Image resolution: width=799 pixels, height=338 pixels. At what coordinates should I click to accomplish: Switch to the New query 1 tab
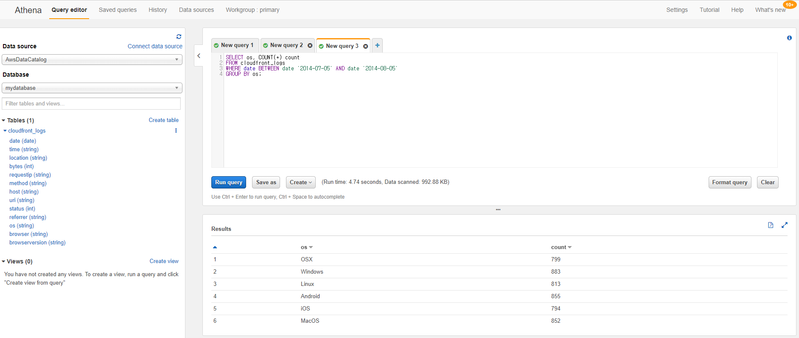(x=235, y=45)
